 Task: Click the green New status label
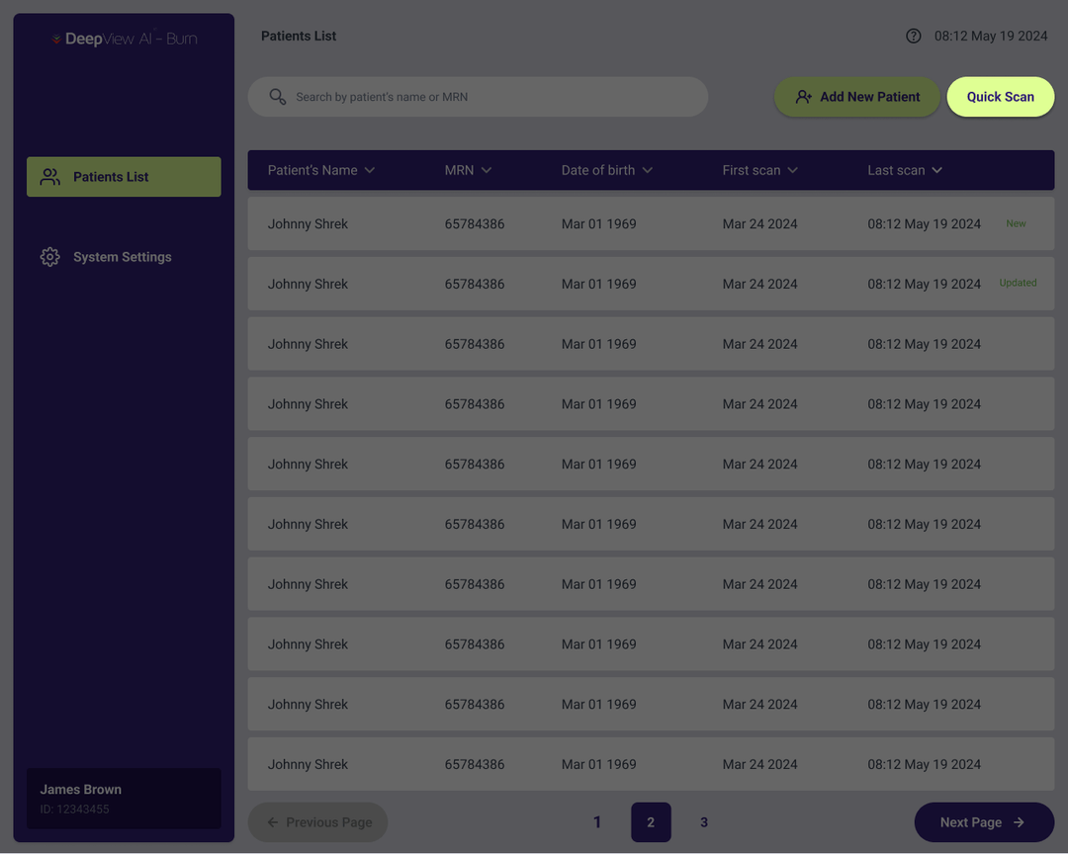[x=1016, y=223]
